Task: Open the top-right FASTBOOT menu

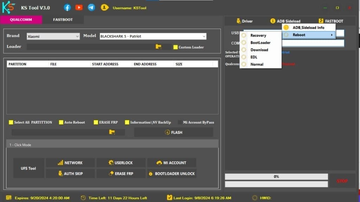Action: click(331, 21)
